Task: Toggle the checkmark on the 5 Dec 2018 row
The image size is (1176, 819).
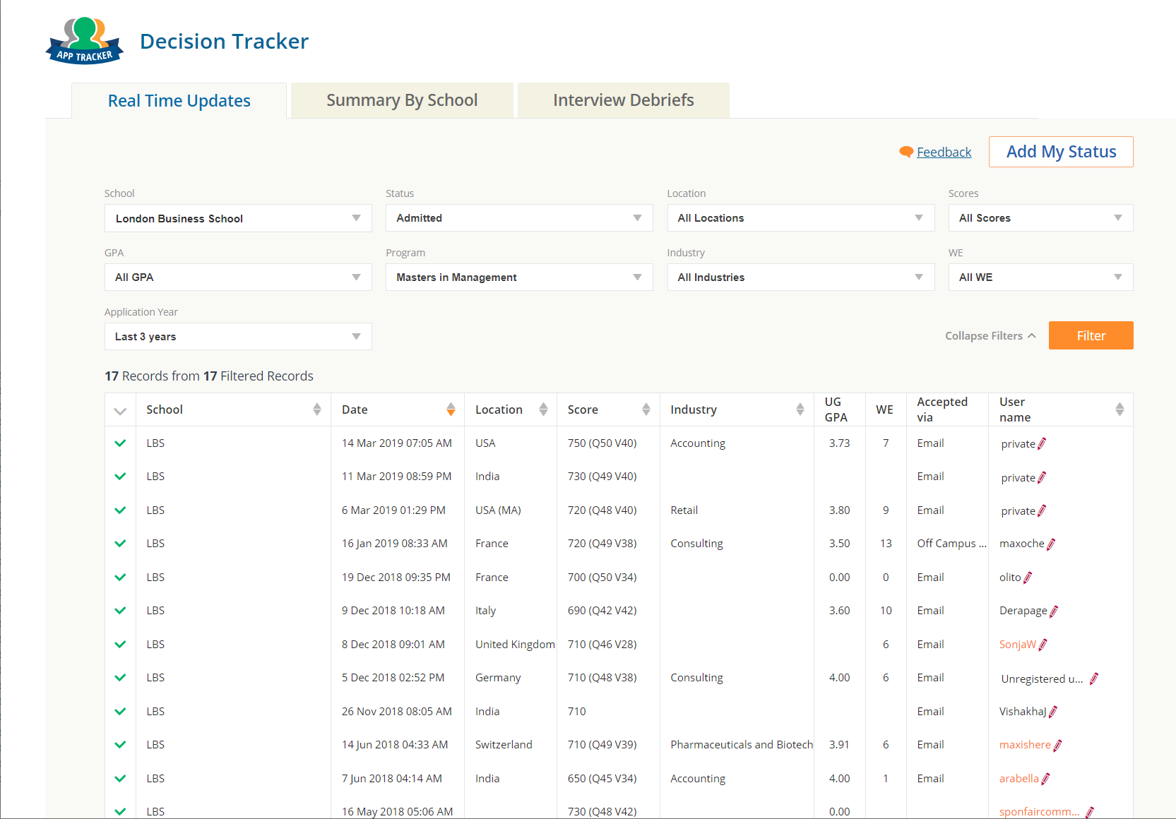Action: (x=120, y=678)
